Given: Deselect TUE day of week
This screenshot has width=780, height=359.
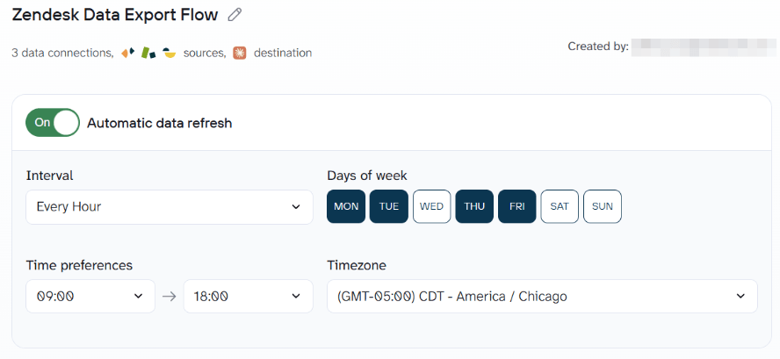Looking at the screenshot, I should (389, 206).
